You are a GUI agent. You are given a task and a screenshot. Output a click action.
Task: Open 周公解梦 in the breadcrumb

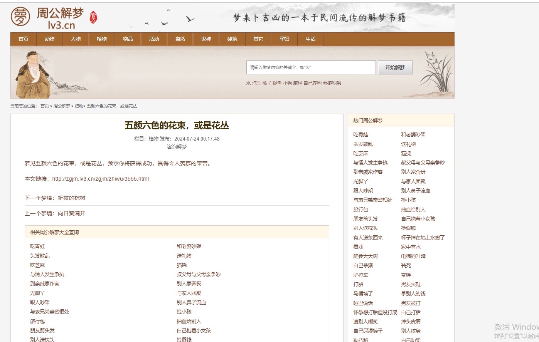[x=62, y=106]
